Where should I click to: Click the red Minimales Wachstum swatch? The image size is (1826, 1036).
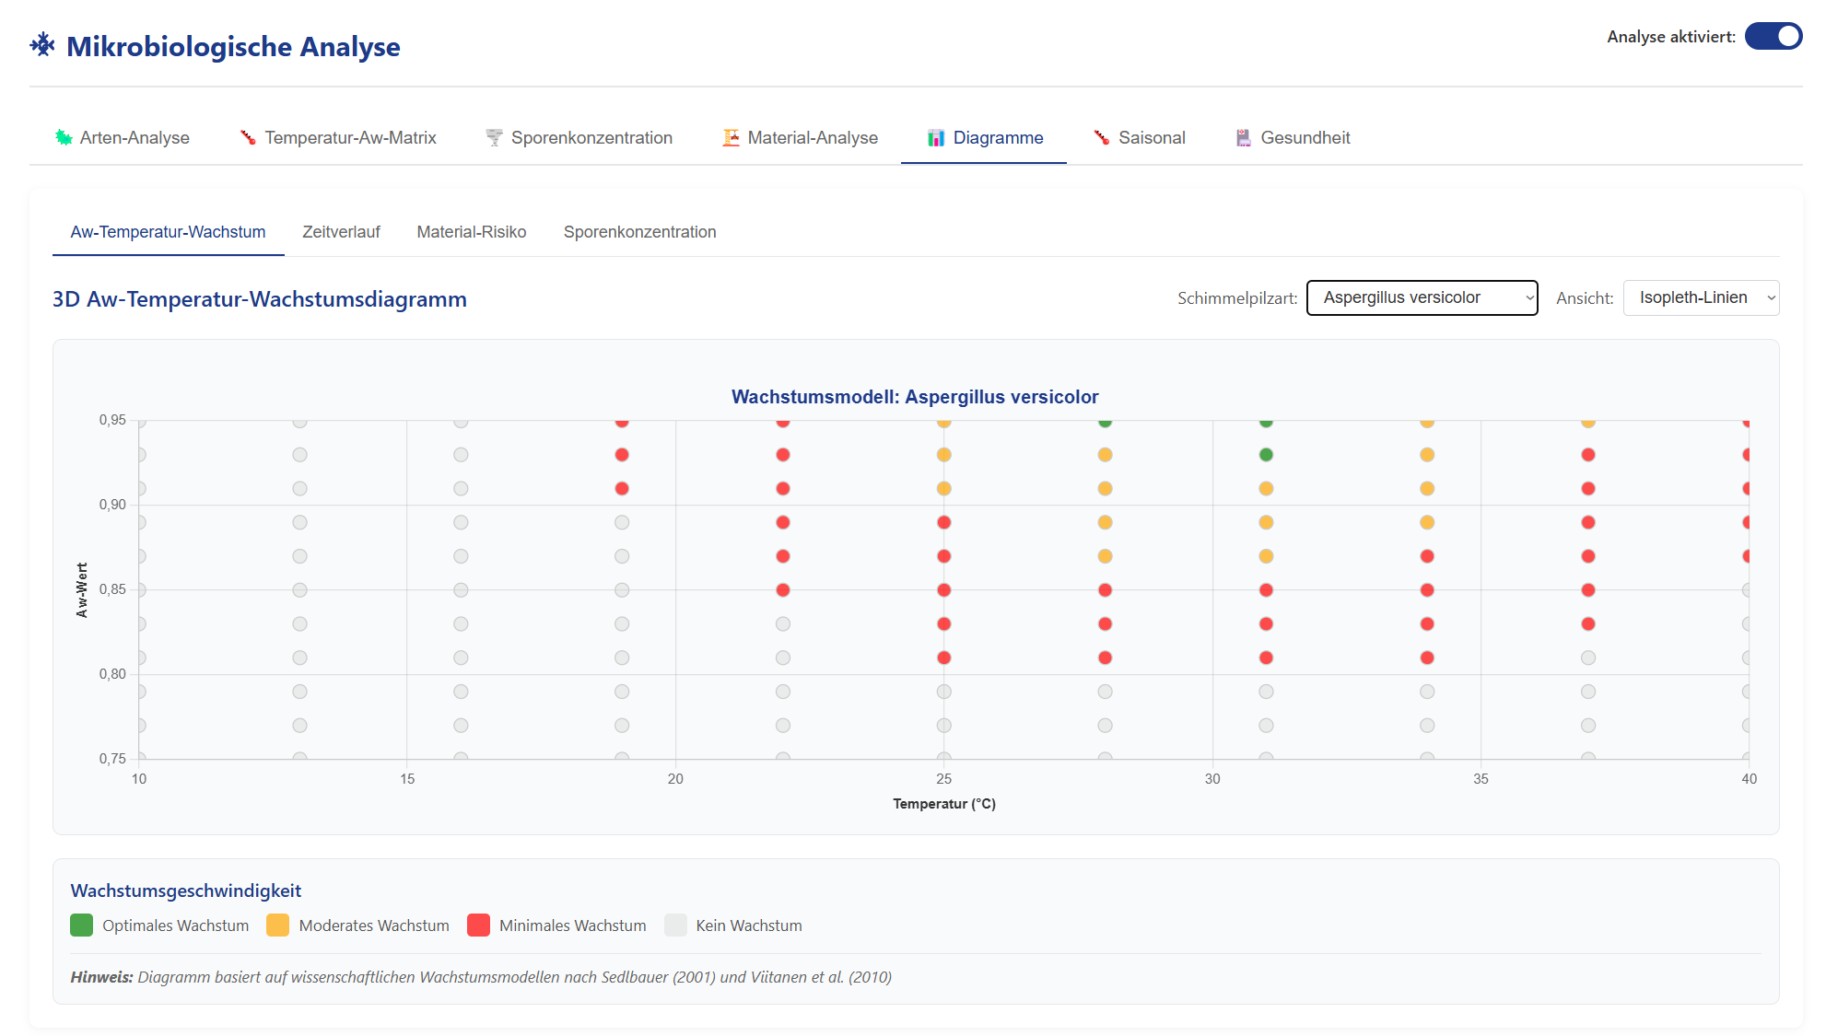tap(478, 925)
